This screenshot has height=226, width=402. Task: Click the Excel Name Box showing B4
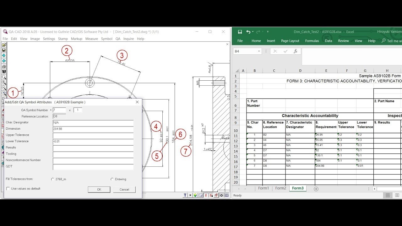tap(245, 51)
